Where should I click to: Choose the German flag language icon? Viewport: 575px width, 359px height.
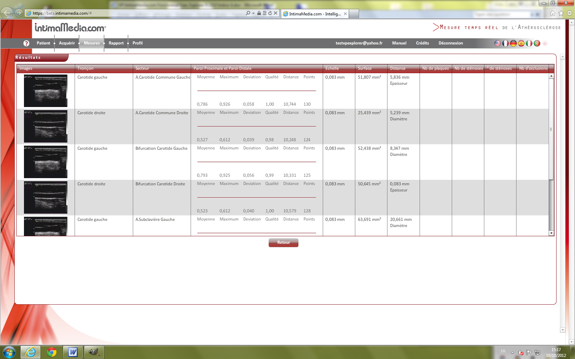point(513,43)
